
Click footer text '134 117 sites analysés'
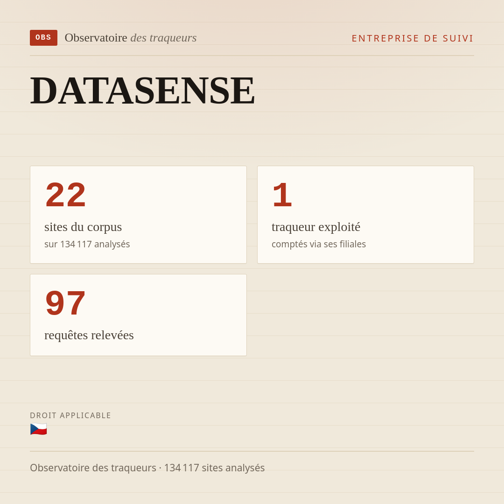[214, 468]
